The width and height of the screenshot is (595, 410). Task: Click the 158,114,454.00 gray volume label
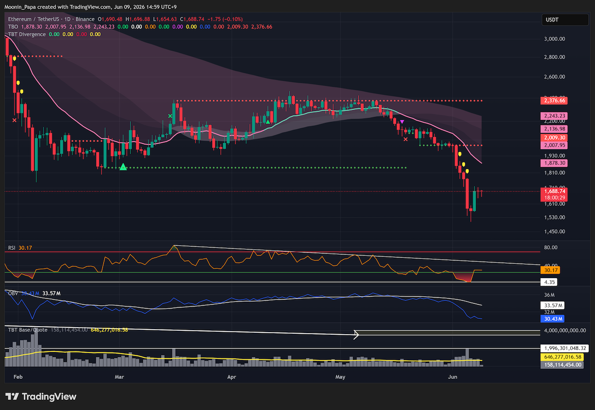(561, 364)
